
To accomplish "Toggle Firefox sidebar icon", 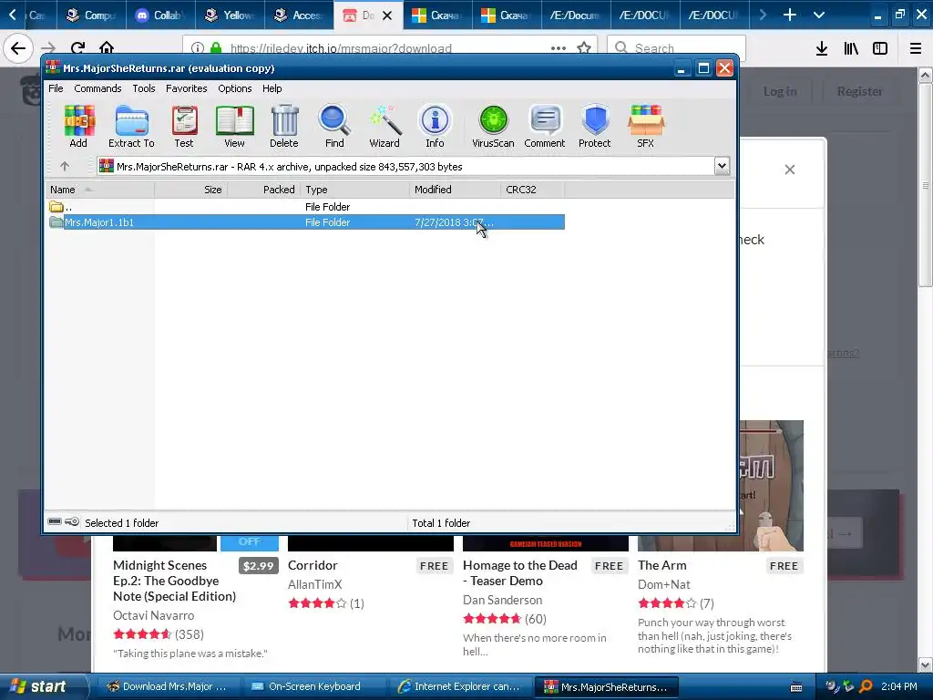I will pyautogui.click(x=880, y=48).
